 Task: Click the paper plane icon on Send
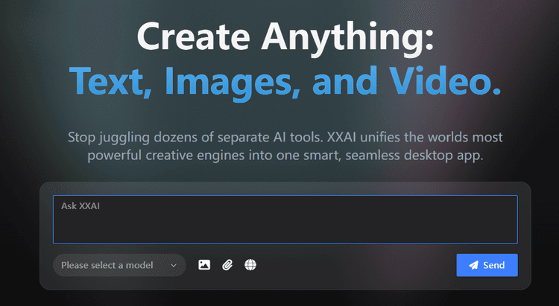tap(473, 265)
